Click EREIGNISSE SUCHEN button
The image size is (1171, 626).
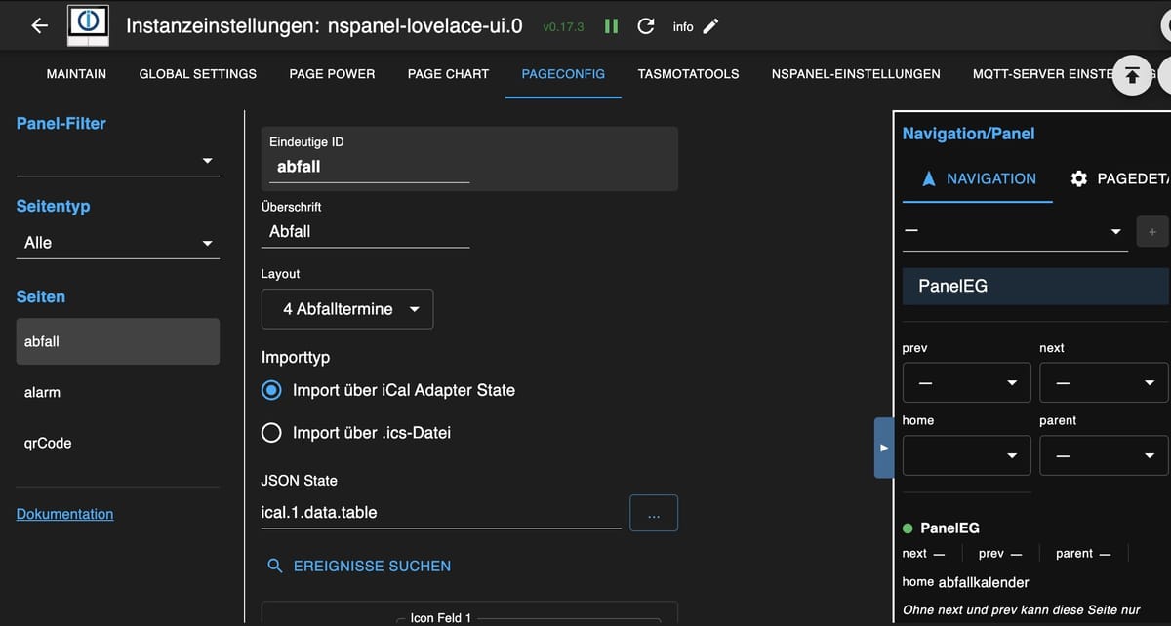pyautogui.click(x=359, y=566)
